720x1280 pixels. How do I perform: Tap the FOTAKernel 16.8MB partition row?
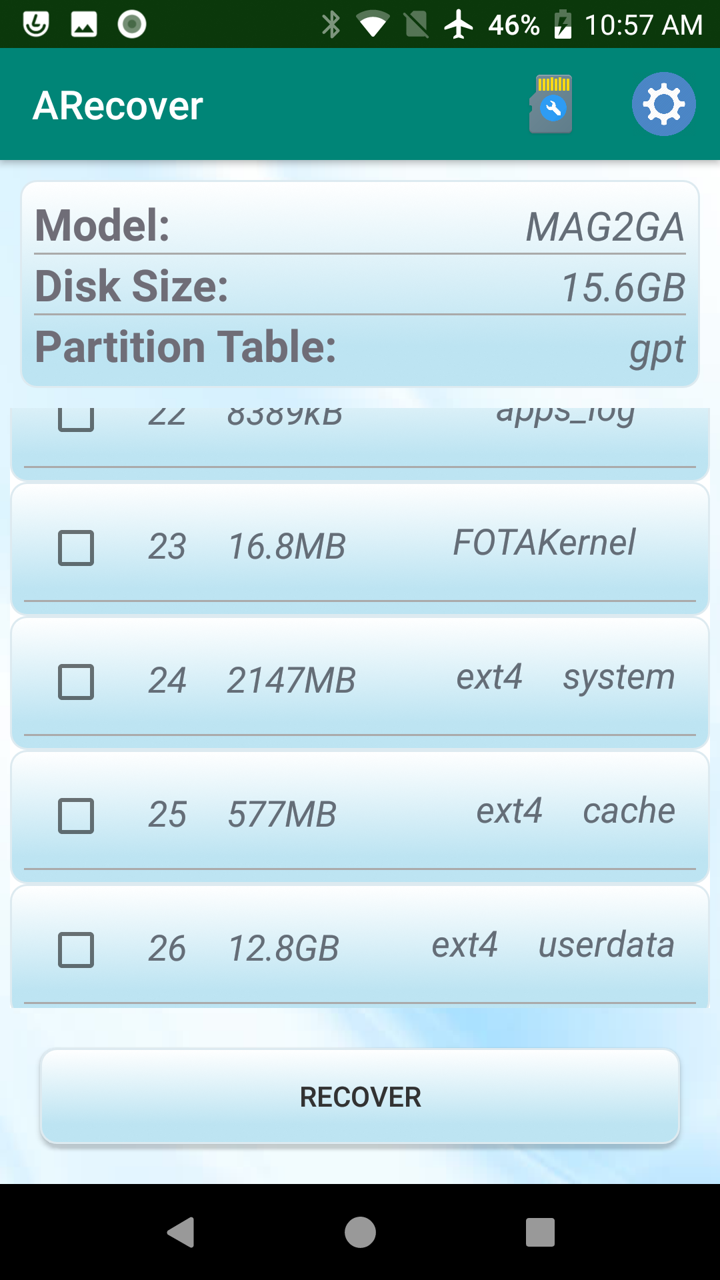360,549
